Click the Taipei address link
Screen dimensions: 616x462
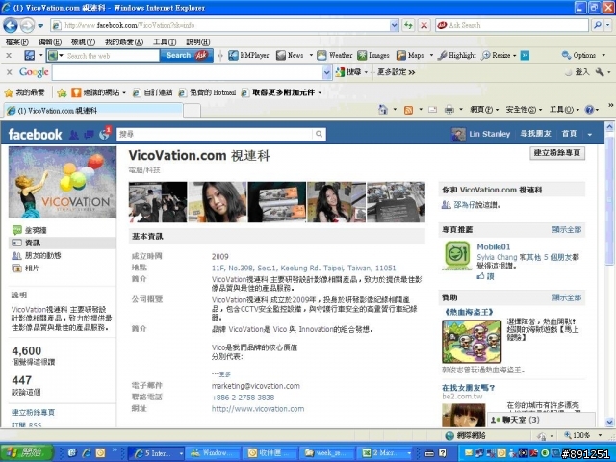coord(304,268)
